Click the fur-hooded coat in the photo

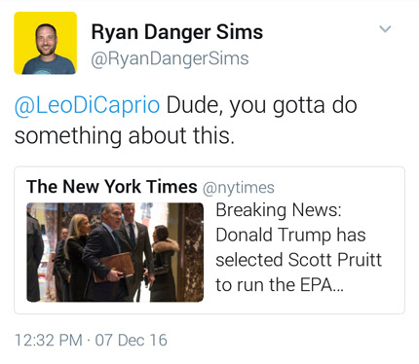pyautogui.click(x=165, y=264)
